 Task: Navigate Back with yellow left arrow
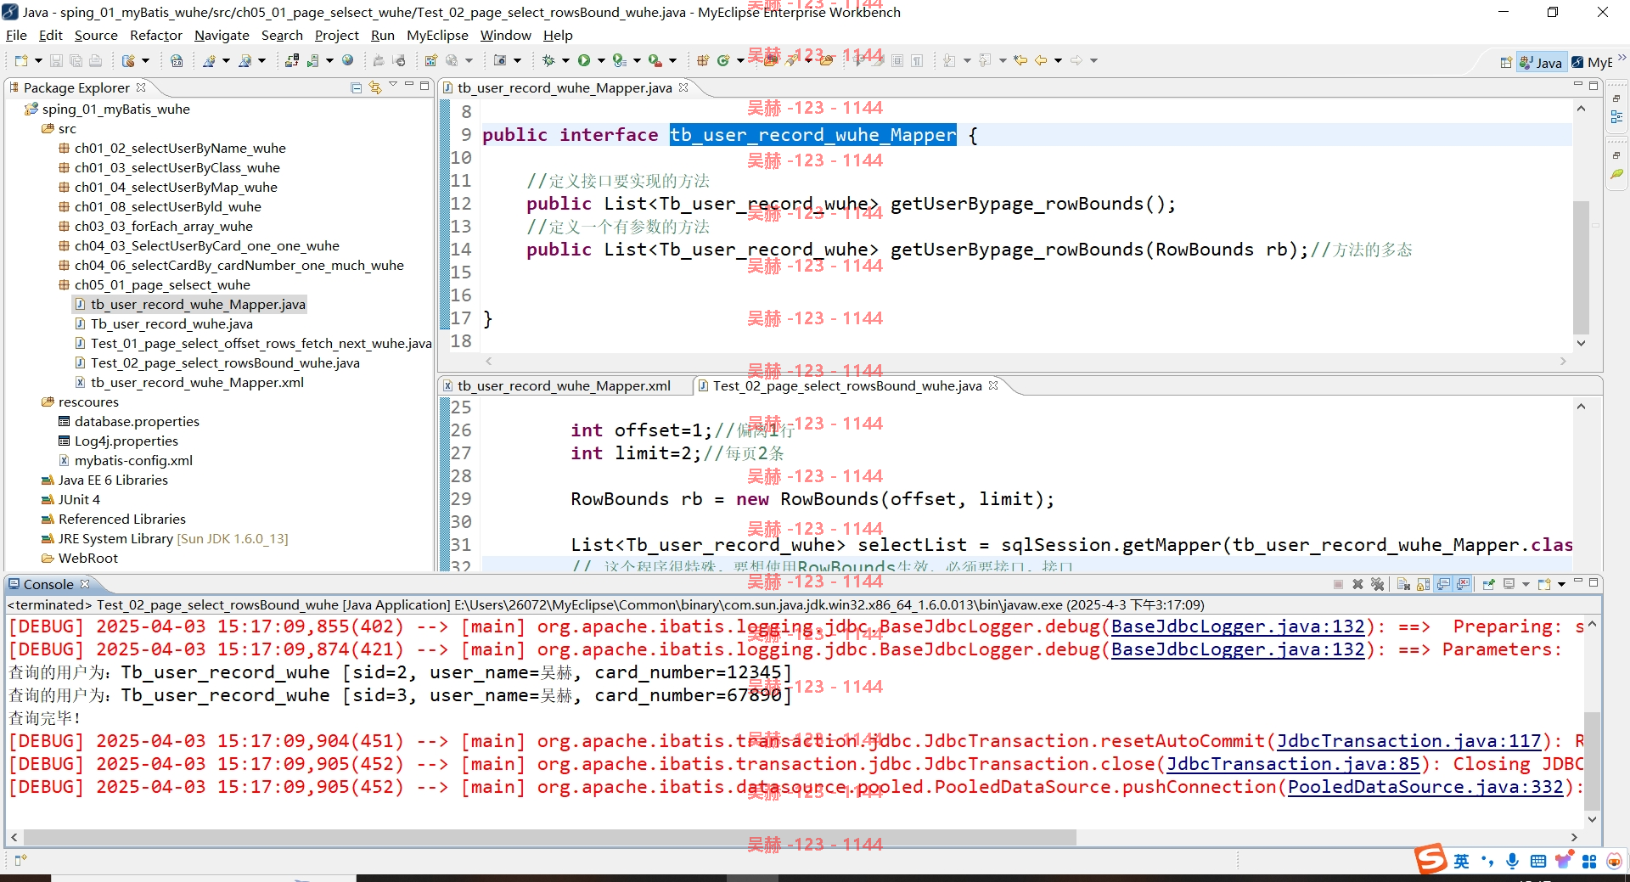pyautogui.click(x=1041, y=60)
